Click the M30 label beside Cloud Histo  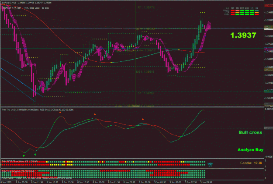tap(210, 164)
